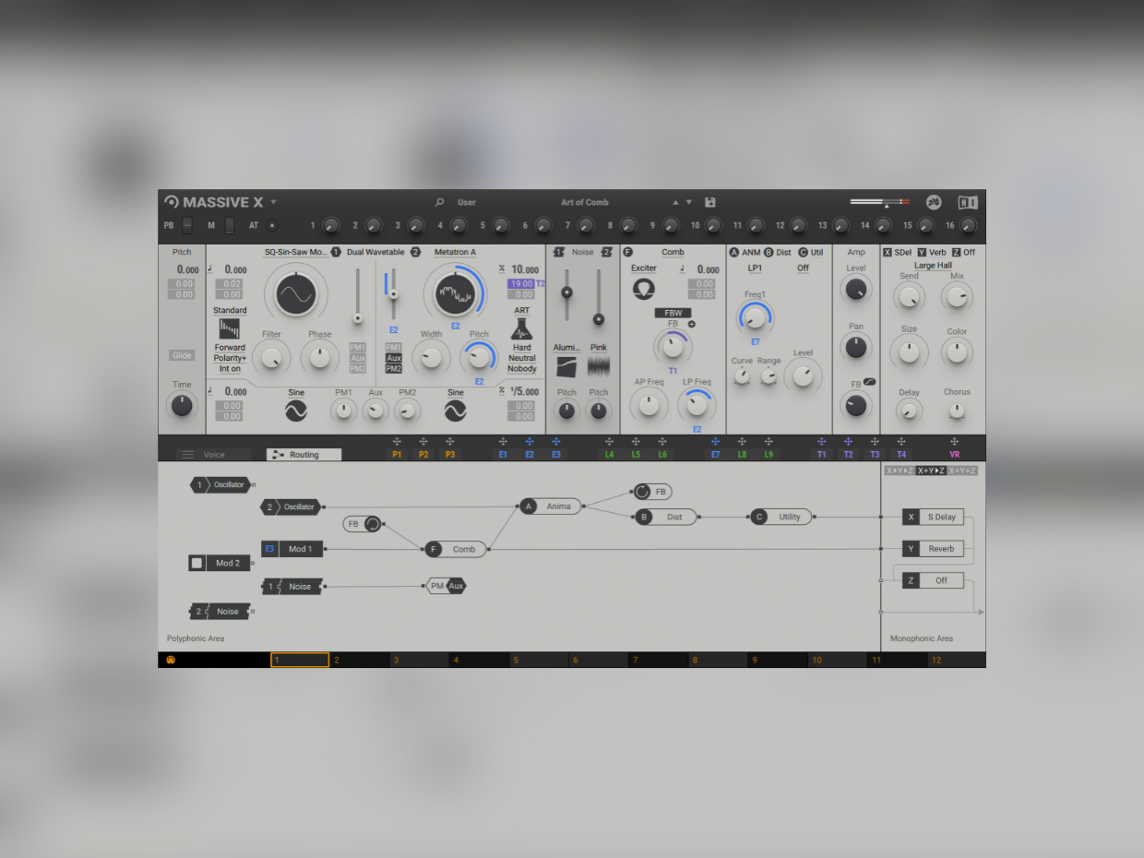Enable the AT aftertouch toggle
The width and height of the screenshot is (1144, 858).
point(270,224)
